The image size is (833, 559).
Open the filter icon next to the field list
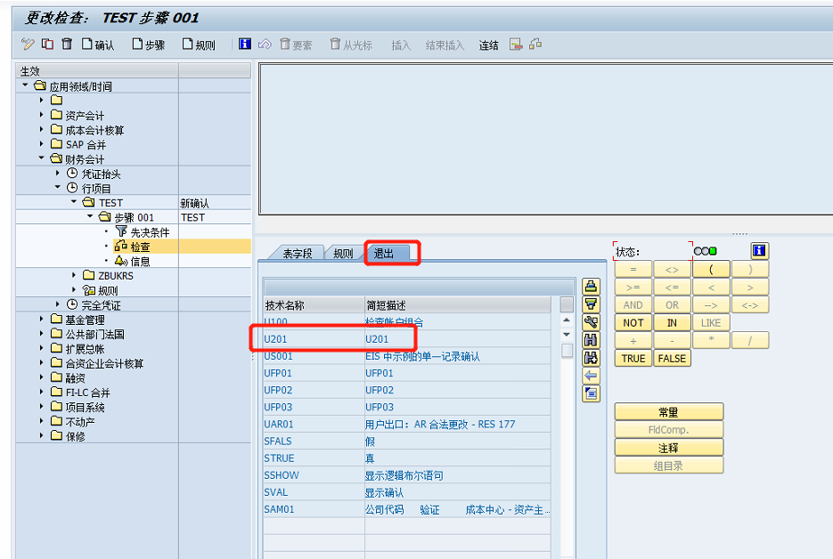[590, 304]
